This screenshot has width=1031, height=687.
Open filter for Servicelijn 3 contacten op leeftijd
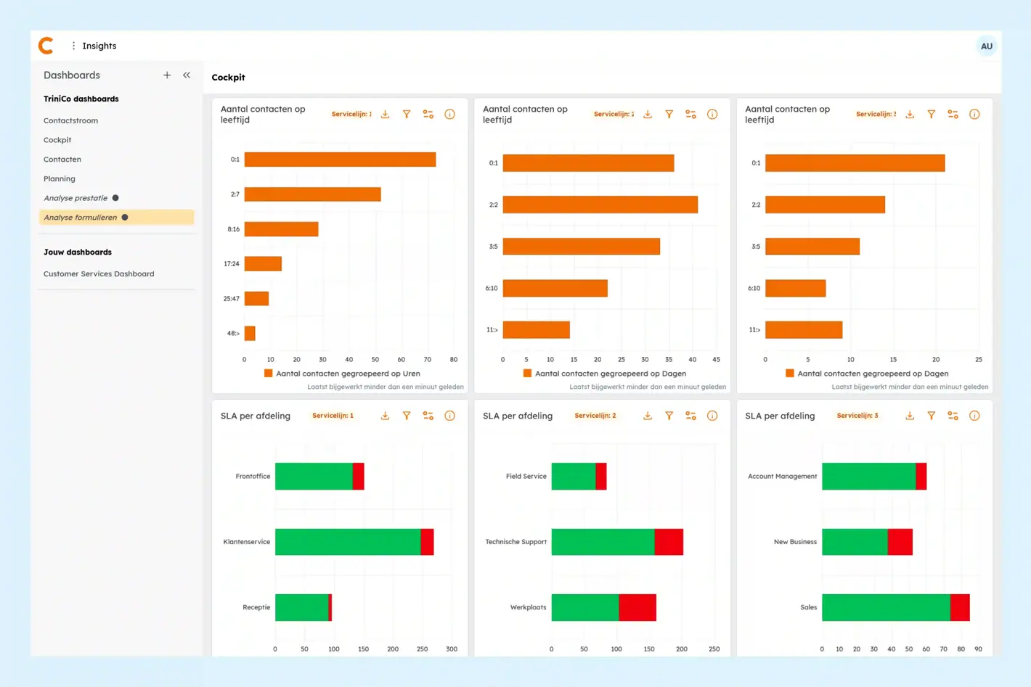pos(932,115)
